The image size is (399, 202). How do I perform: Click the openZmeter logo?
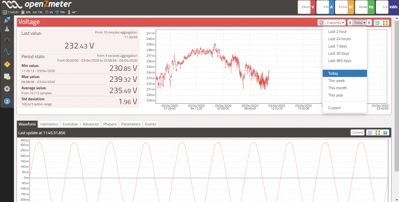tap(37, 4)
